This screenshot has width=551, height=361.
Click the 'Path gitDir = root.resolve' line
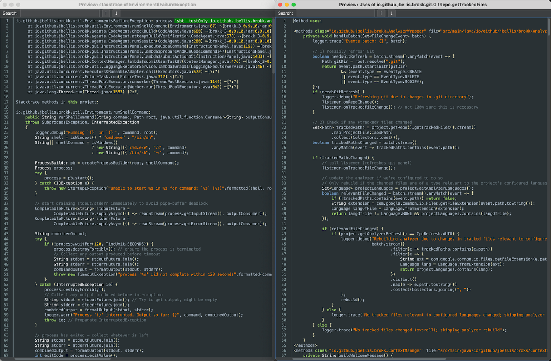coord(363,61)
